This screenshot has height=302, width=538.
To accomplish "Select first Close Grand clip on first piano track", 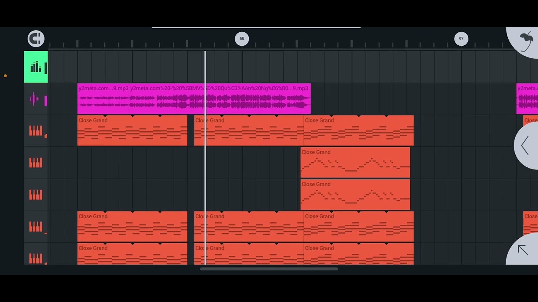I will point(132,131).
